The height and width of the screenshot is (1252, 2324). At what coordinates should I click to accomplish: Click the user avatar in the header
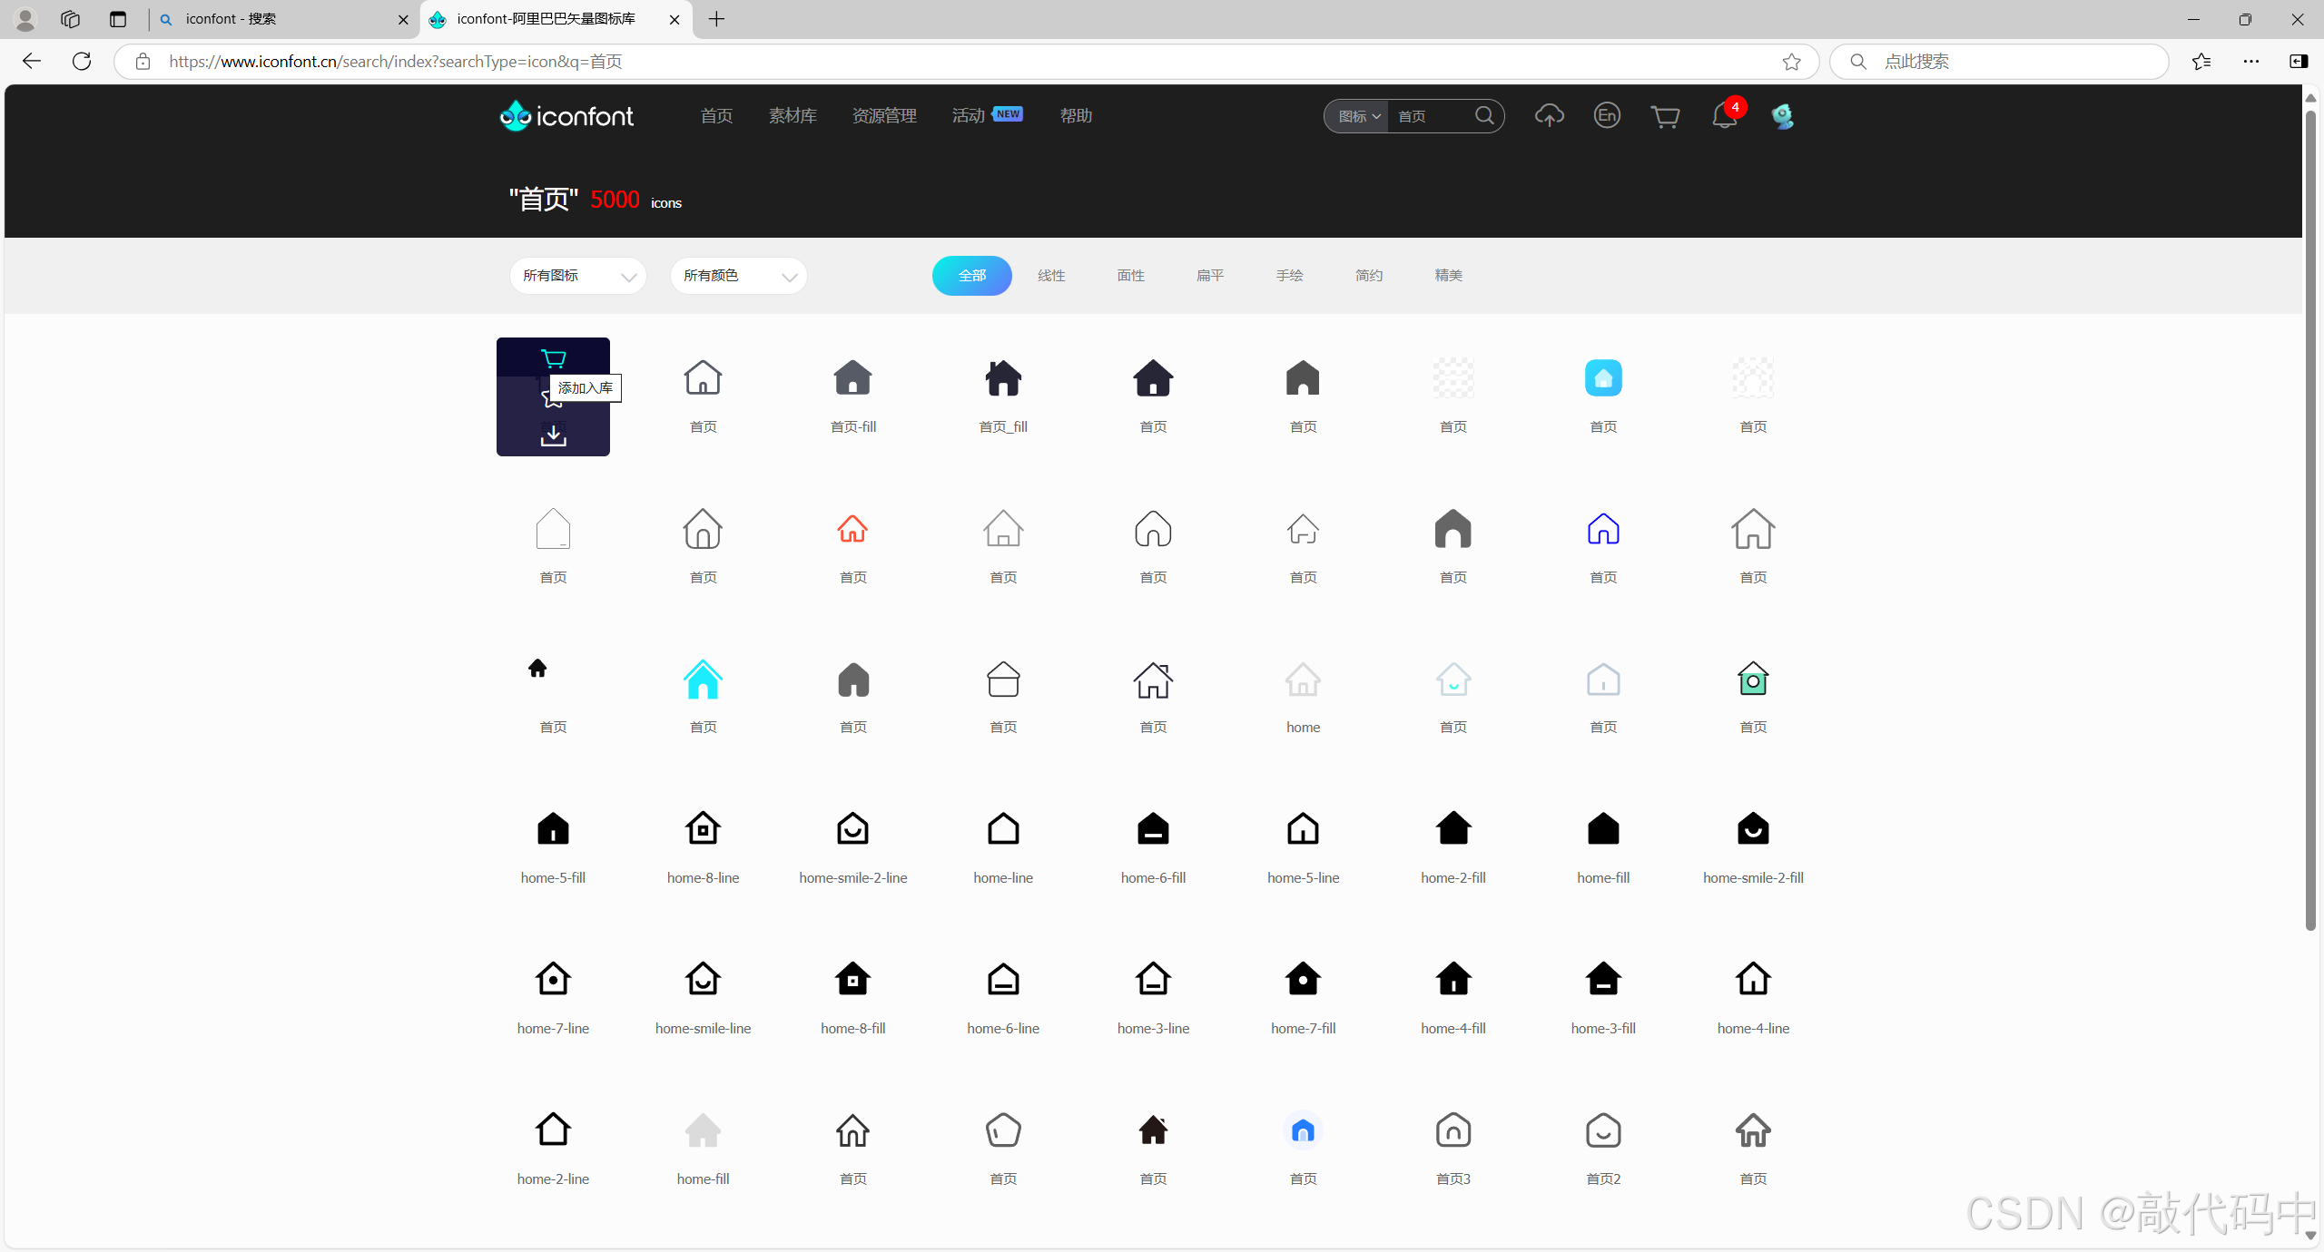click(x=1782, y=116)
